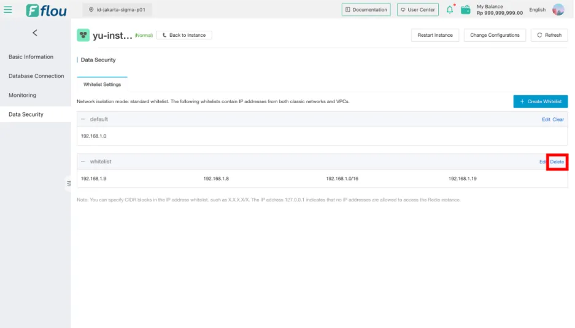Edit the whitelist group
The image size is (575, 328).
[542, 162]
